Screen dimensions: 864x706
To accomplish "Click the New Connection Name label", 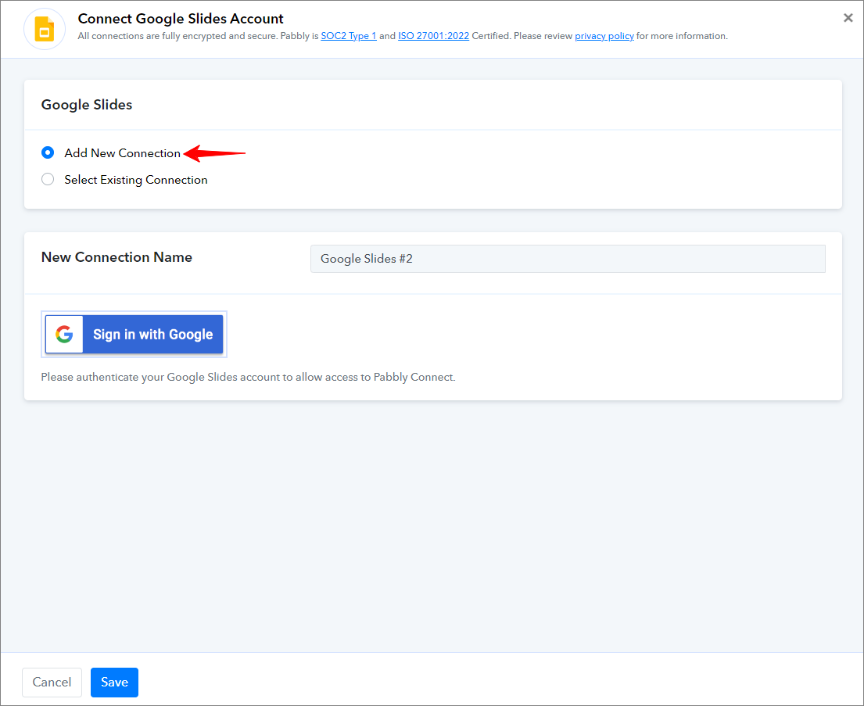I will [117, 257].
